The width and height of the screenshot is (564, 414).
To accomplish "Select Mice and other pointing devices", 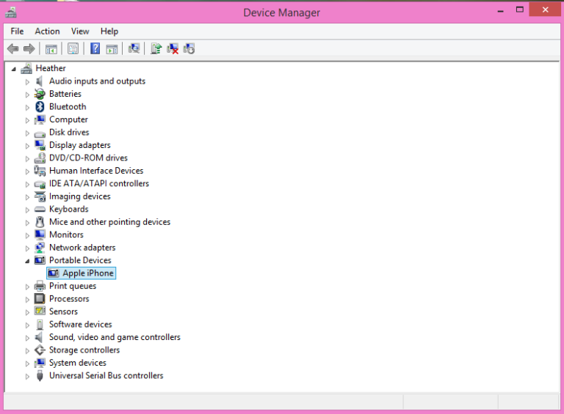I will [109, 222].
